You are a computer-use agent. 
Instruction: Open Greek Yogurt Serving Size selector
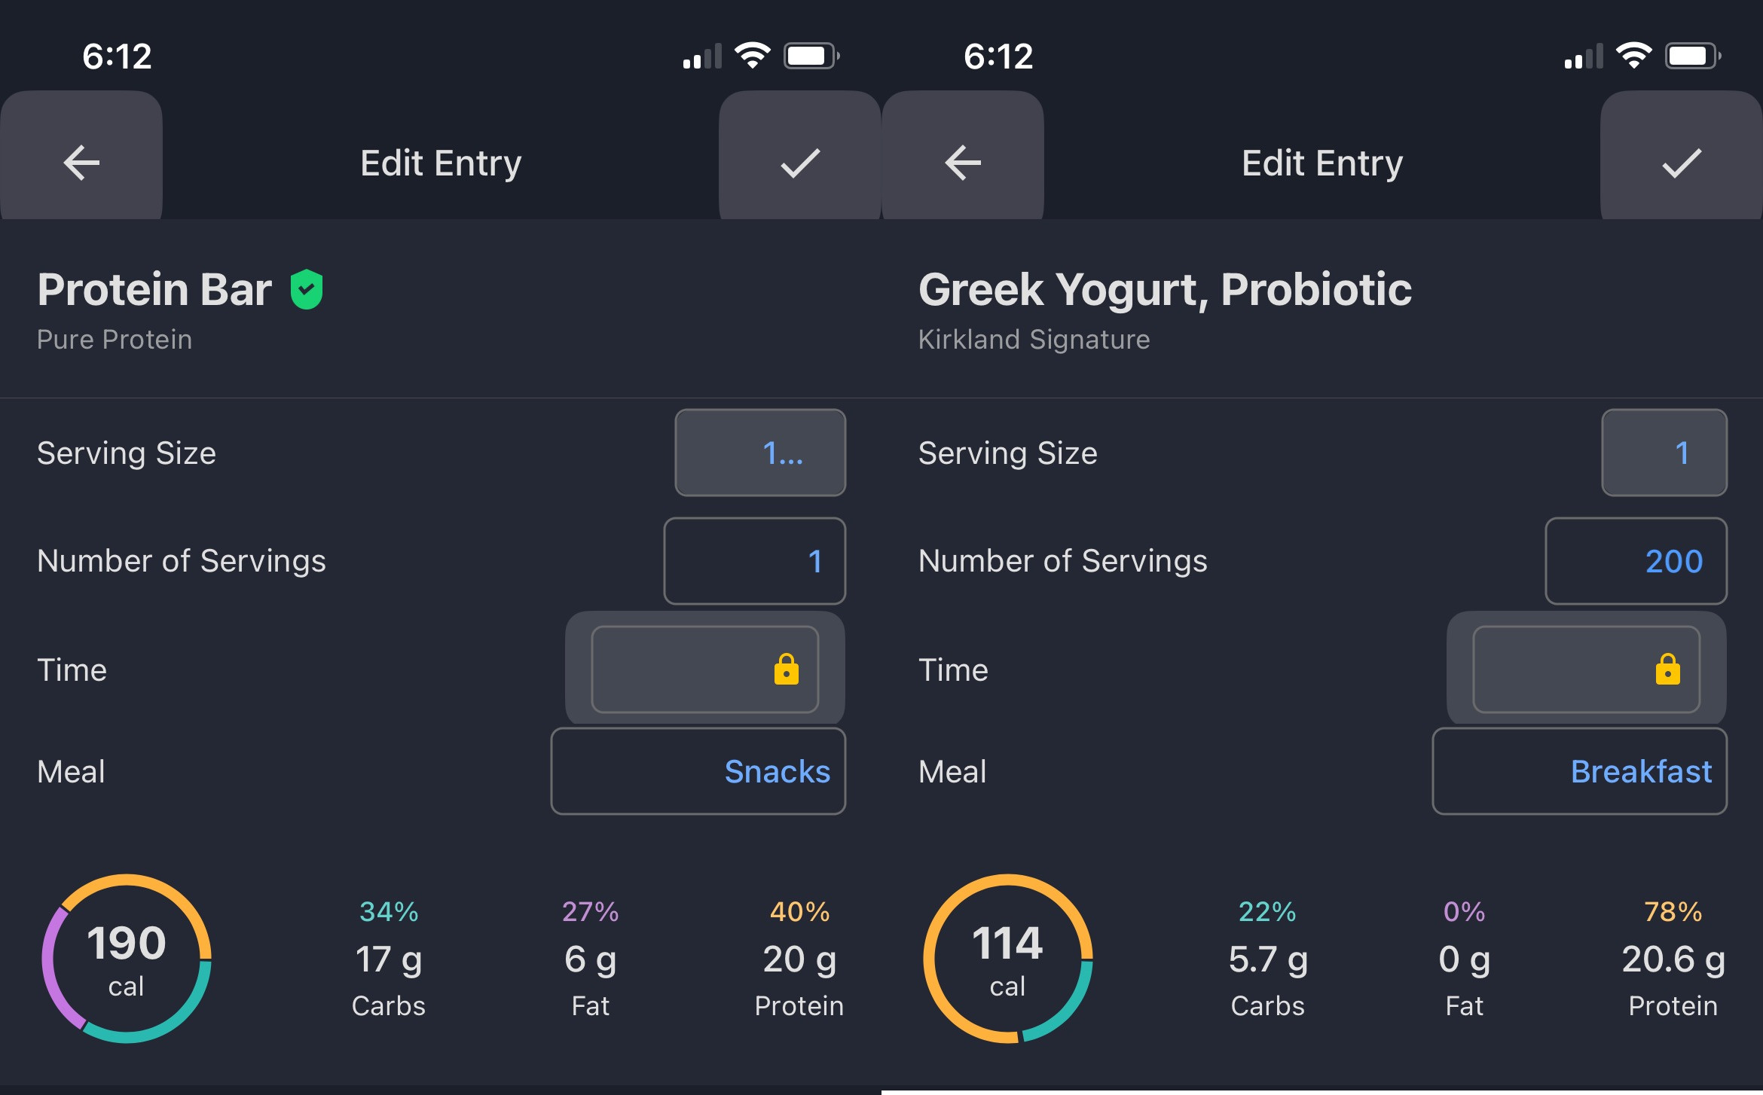coord(1664,453)
